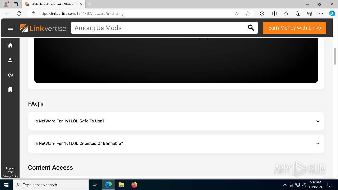Open the Imprint link

point(11,168)
